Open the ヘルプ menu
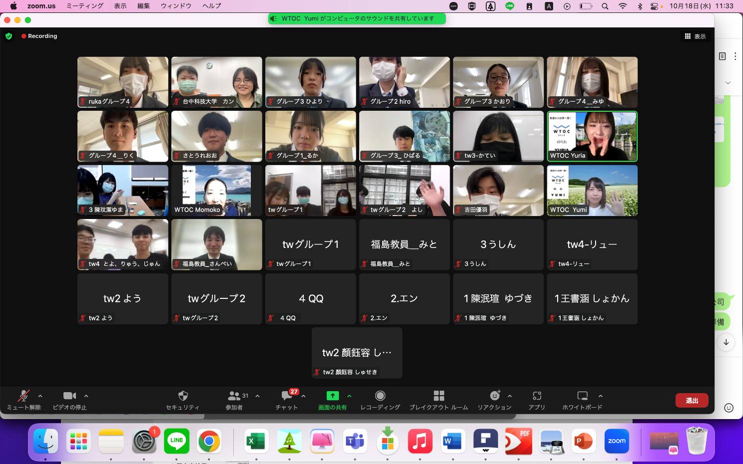 (212, 6)
